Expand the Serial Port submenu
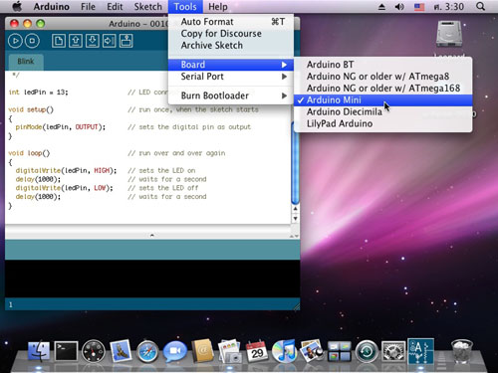Viewport: 498px width, 373px height. click(x=231, y=77)
